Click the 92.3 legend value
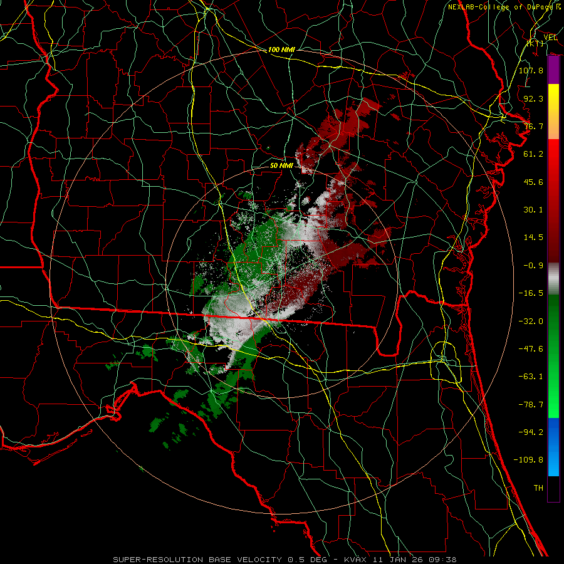The height and width of the screenshot is (564, 564). click(x=533, y=98)
